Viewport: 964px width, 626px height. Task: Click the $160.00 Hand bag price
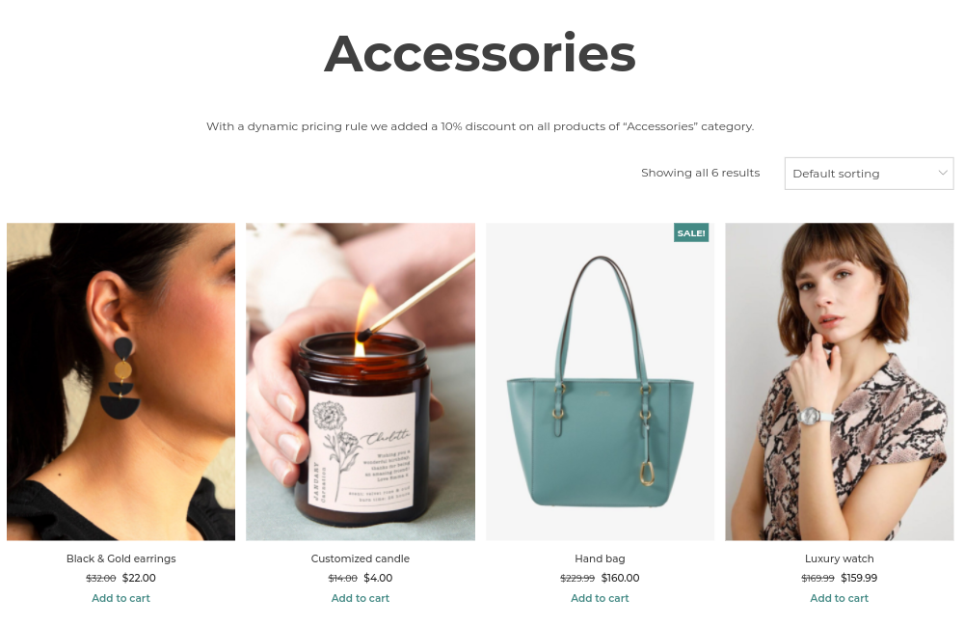(x=620, y=578)
